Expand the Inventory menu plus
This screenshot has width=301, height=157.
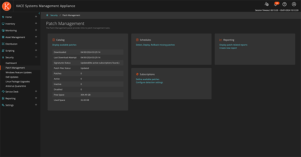pos(36,23)
